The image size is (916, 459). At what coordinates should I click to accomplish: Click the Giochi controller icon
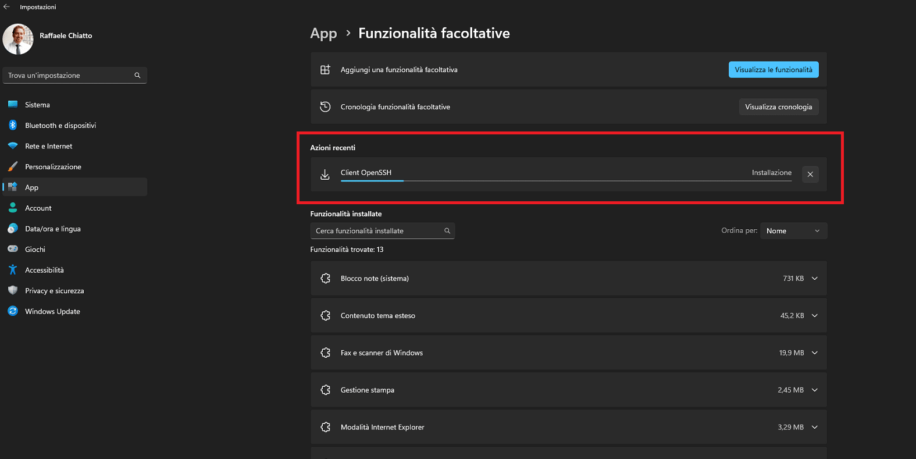(13, 249)
